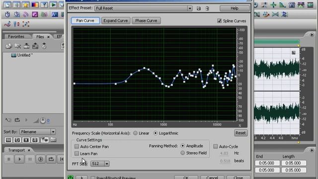318x179 pixels.
Task: Select Logarithmic frequency scale
Action: pos(156,133)
